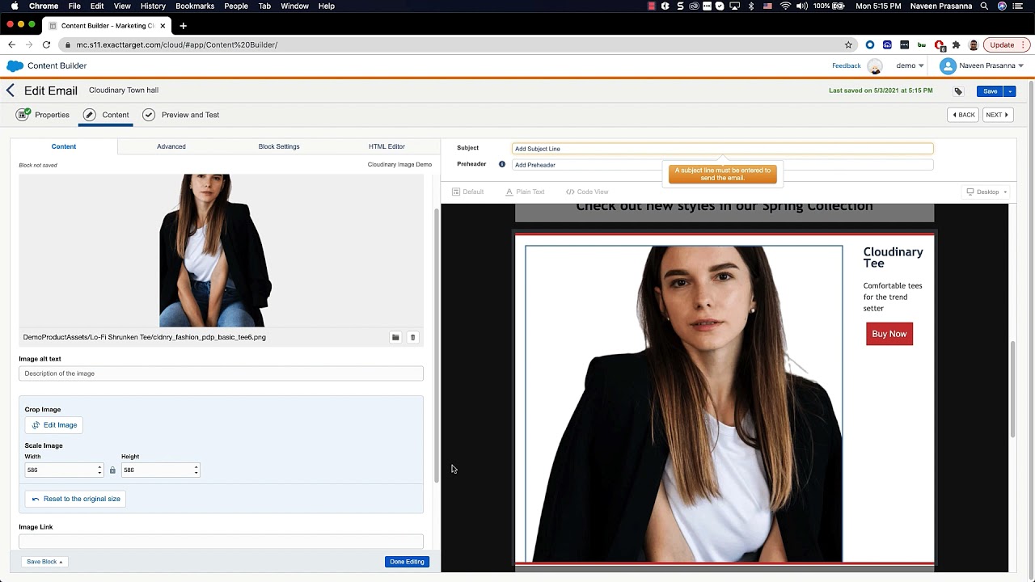Click the back arrow beside Edit Email
The width and height of the screenshot is (1035, 582).
(x=11, y=91)
